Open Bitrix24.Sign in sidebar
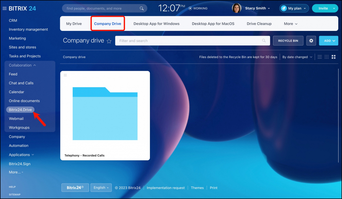The width and height of the screenshot is (342, 199). point(20,164)
